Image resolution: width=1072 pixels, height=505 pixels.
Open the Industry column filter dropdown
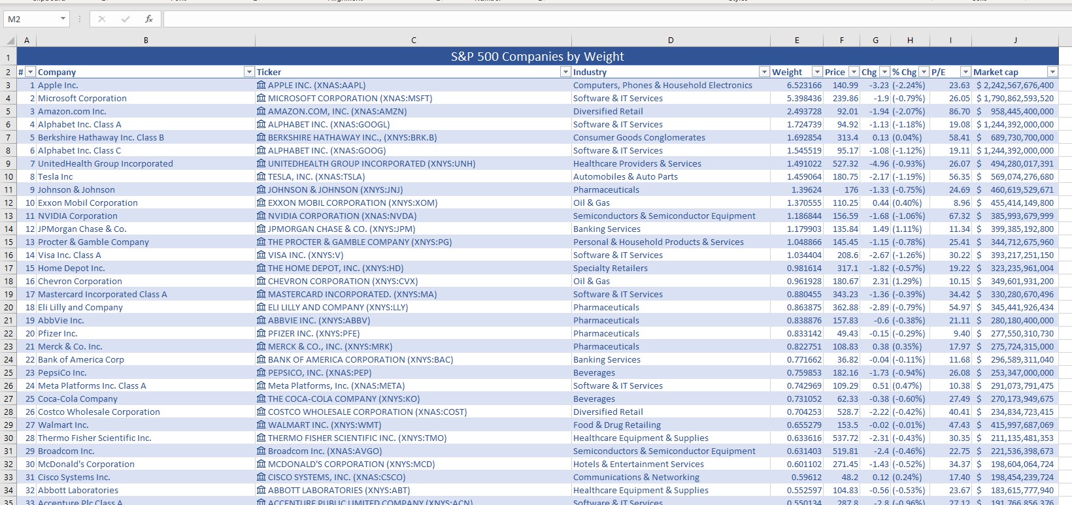(x=764, y=72)
